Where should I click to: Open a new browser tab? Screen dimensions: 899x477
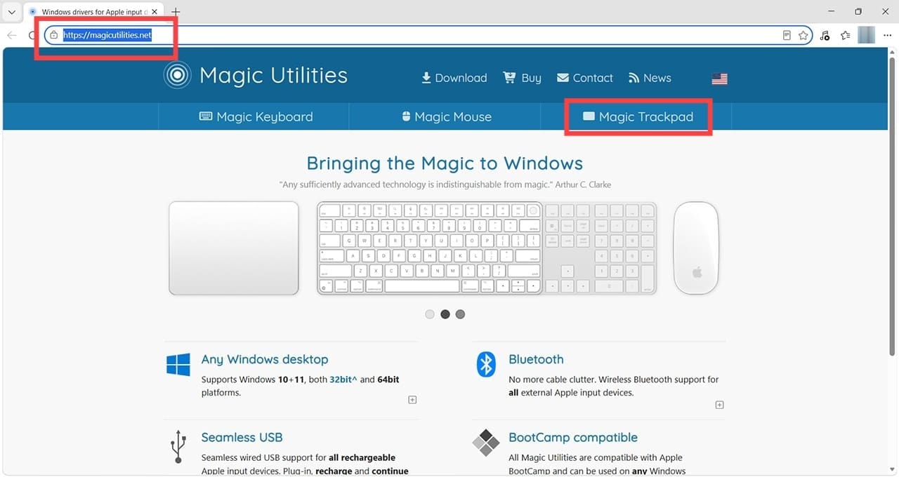pyautogui.click(x=176, y=12)
